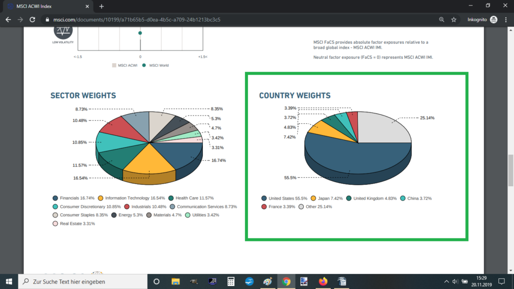This screenshot has width=514, height=289.
Task: Open GIMP from the taskbar
Action: click(194, 281)
